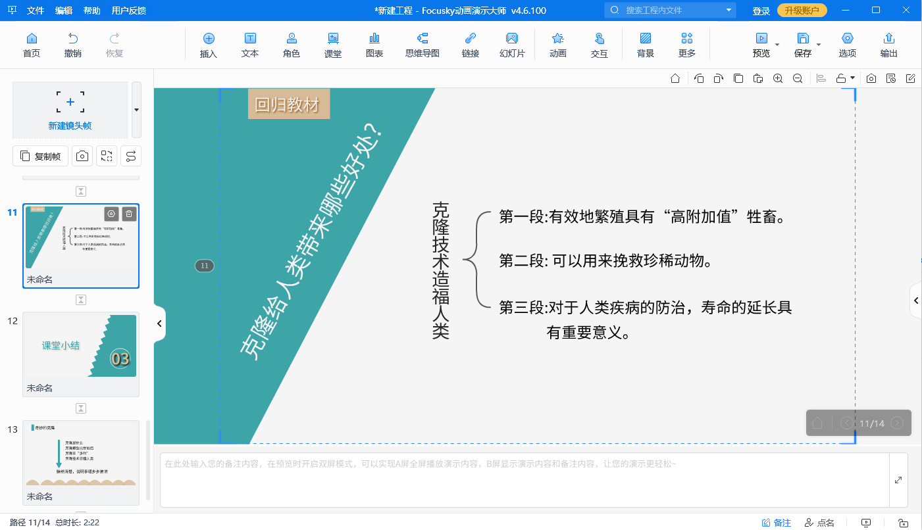Viewport: 922px width, 530px height.
Task: Open the 帮助 menu
Action: click(x=92, y=11)
